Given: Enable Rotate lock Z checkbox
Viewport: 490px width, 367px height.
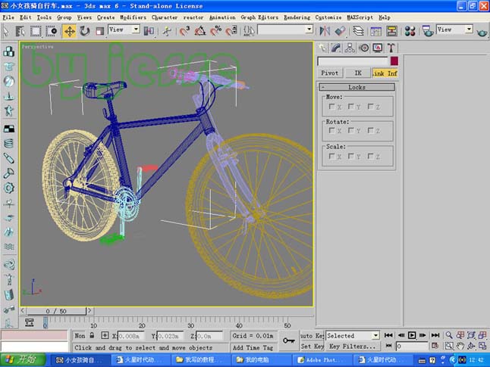Looking at the screenshot, I should (370, 130).
